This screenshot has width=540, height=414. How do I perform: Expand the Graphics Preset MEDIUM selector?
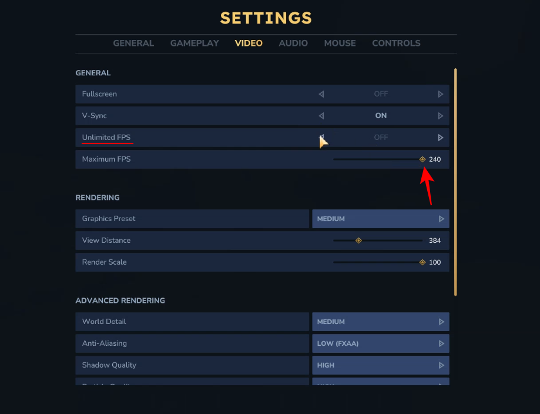(x=380, y=219)
